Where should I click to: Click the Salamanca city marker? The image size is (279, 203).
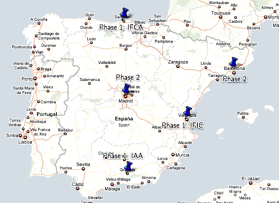click(89, 83)
